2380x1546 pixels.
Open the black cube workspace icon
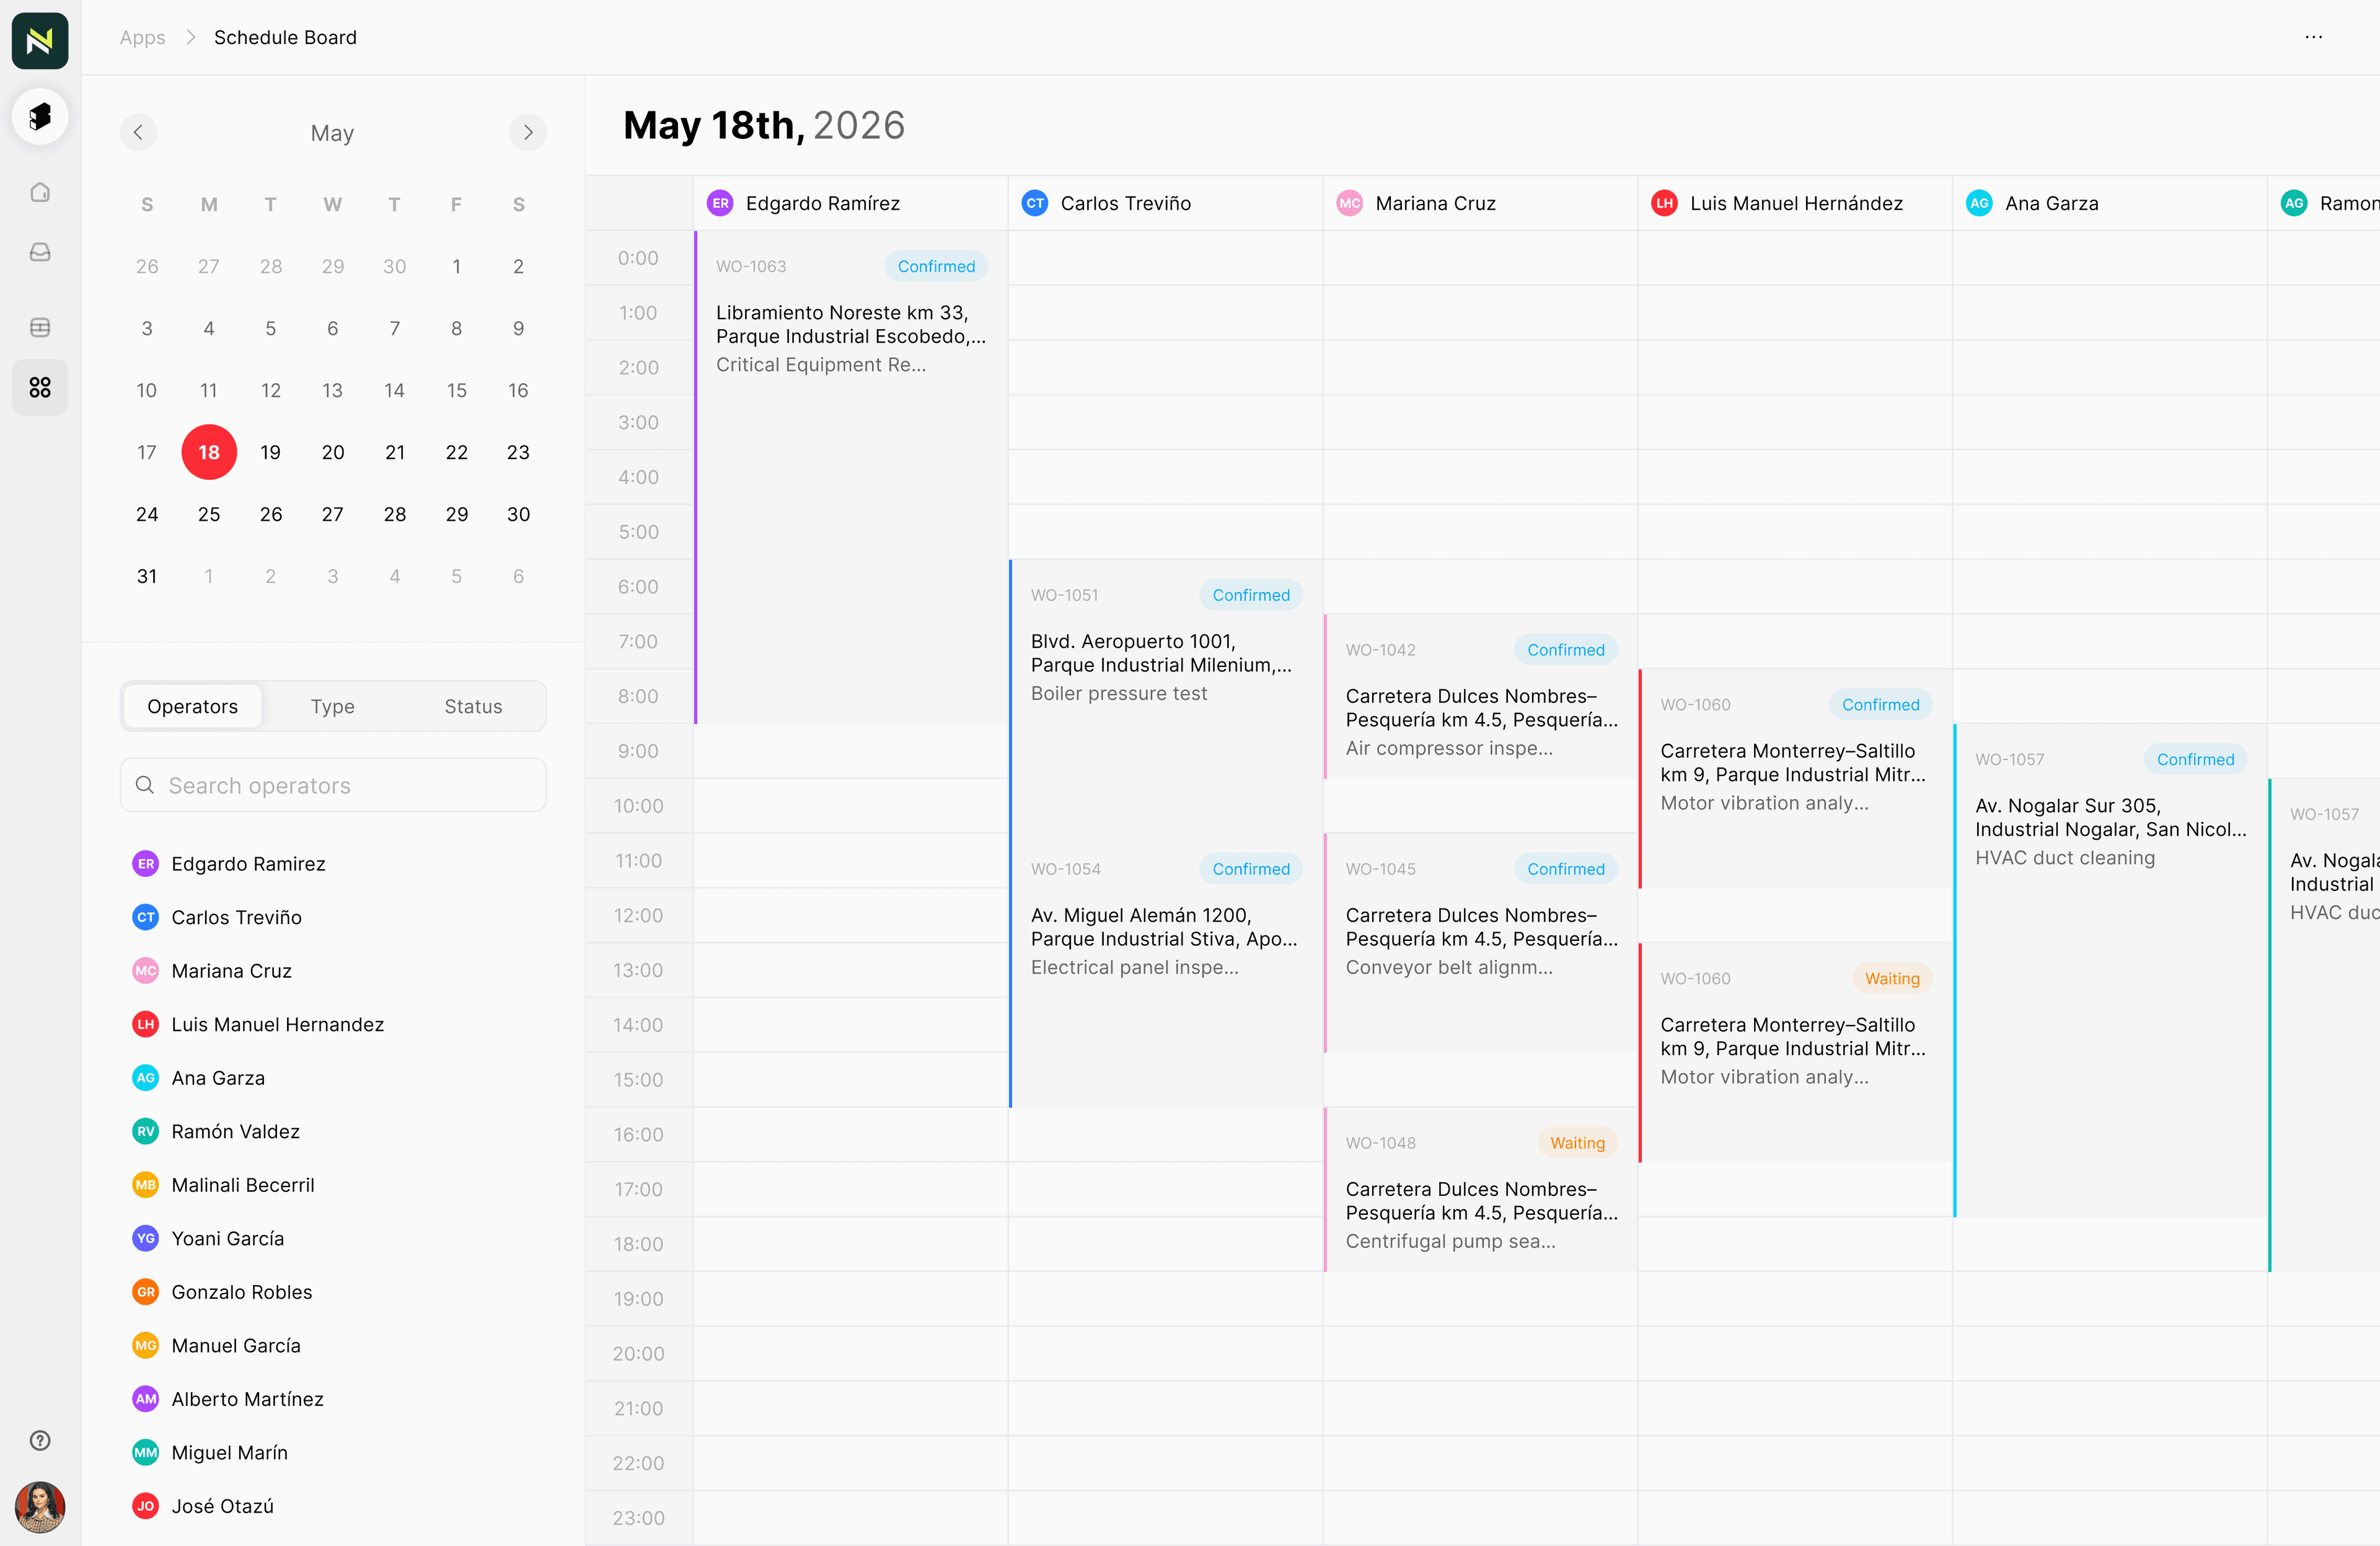tap(40, 116)
